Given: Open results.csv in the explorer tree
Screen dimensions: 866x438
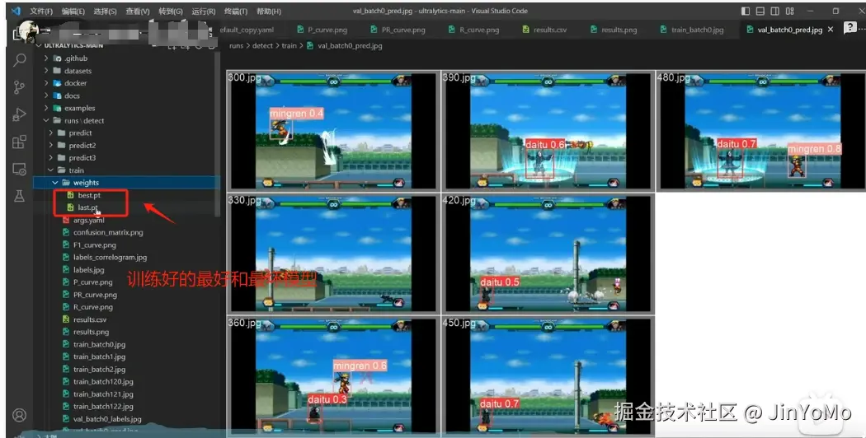Looking at the screenshot, I should [x=89, y=319].
